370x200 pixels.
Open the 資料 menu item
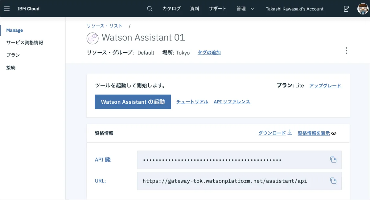[x=195, y=9]
